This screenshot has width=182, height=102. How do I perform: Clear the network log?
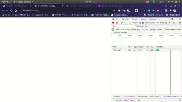(x=117, y=23)
